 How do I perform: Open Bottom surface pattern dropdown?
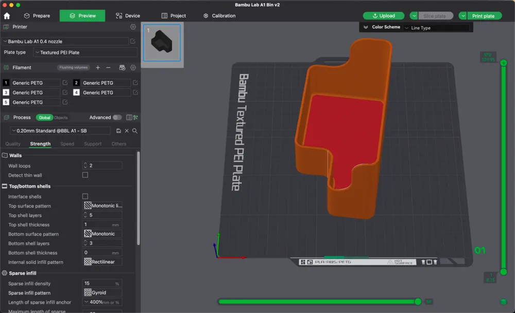[103, 234]
